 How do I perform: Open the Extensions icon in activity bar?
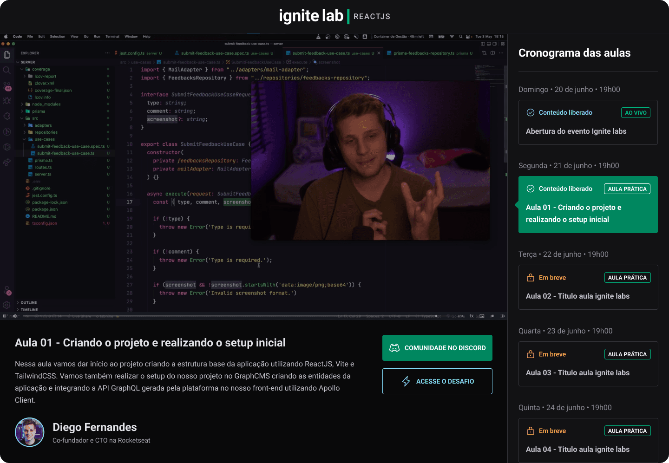click(x=7, y=116)
